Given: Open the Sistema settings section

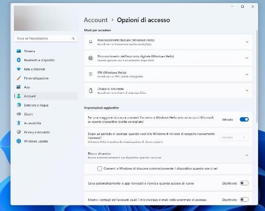Looking at the screenshot, I should pos(46,51).
